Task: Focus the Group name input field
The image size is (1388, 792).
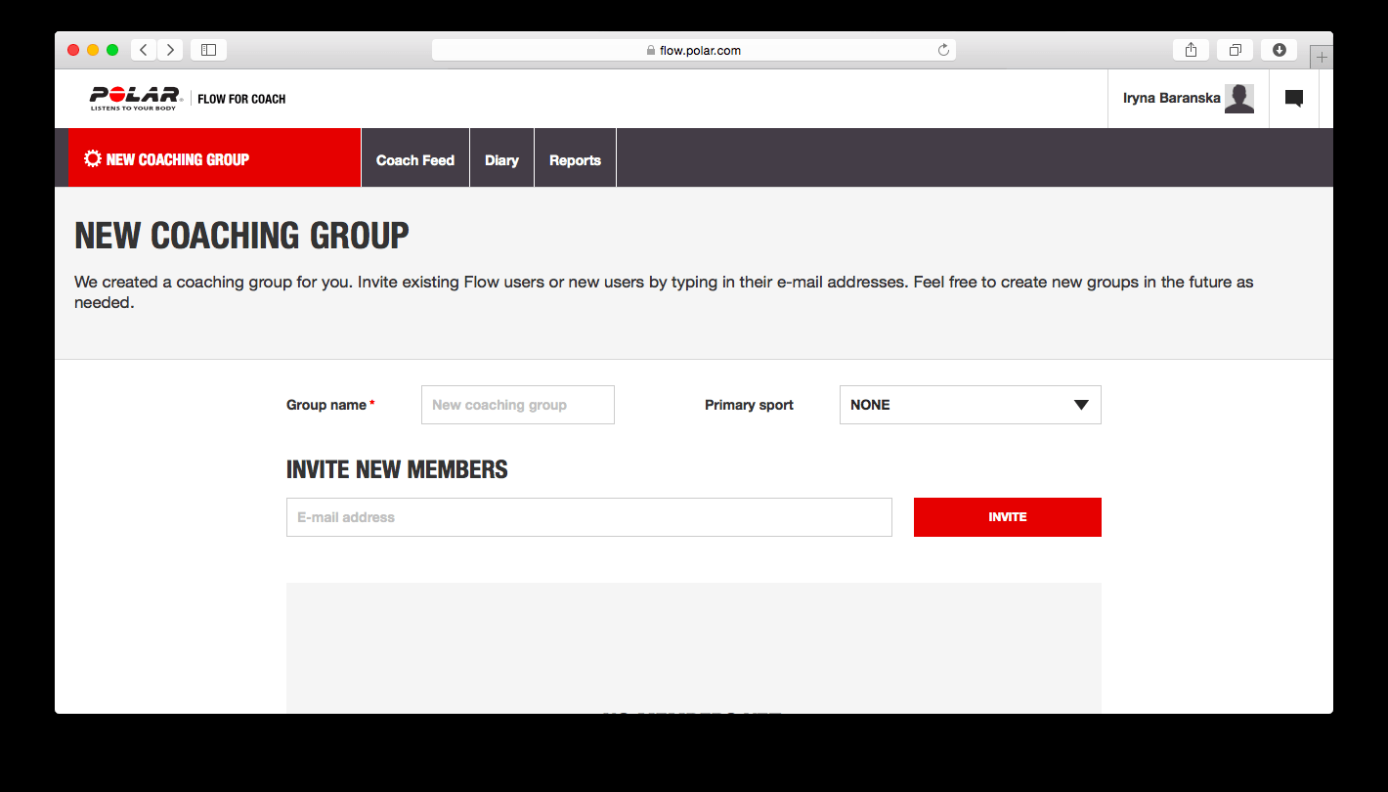Action: pyautogui.click(x=517, y=405)
